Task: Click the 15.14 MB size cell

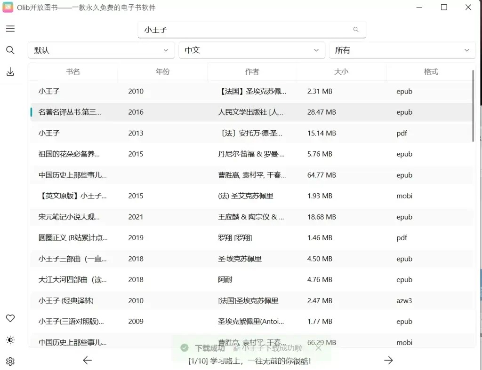Action: click(321, 133)
